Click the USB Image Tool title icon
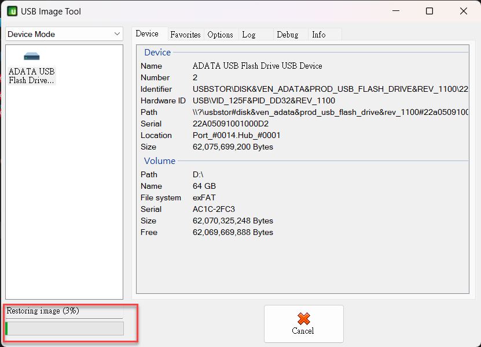Viewport: 481px width, 347px height. pyautogui.click(x=12, y=12)
